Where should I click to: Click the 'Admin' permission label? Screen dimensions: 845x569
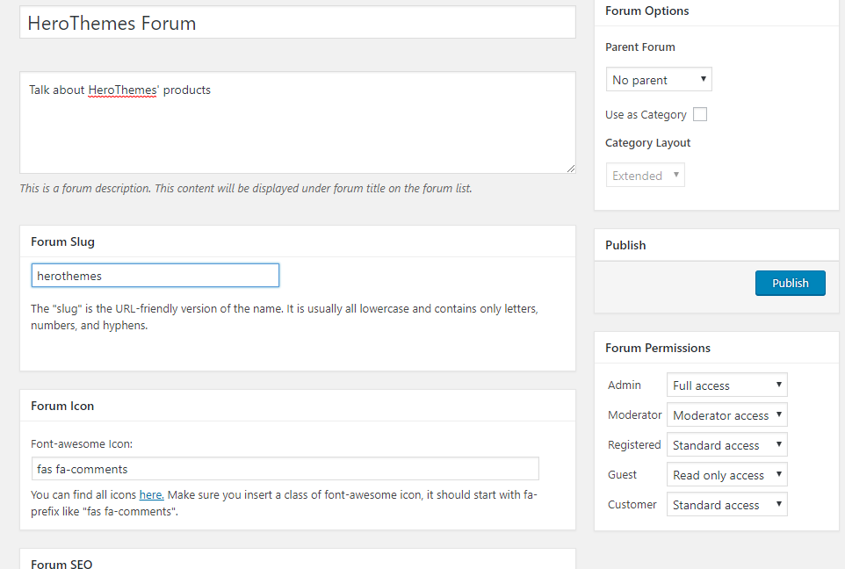pos(624,385)
